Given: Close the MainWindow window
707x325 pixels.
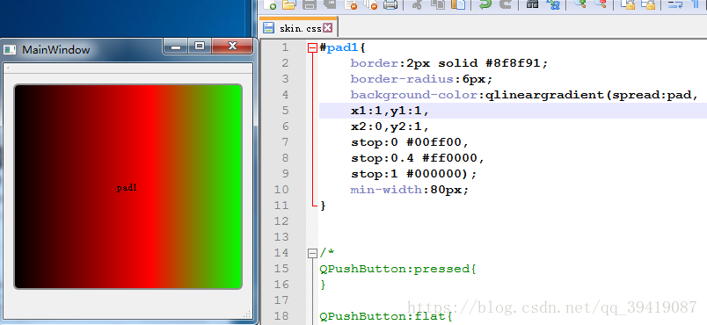Looking at the screenshot, I should [x=232, y=46].
